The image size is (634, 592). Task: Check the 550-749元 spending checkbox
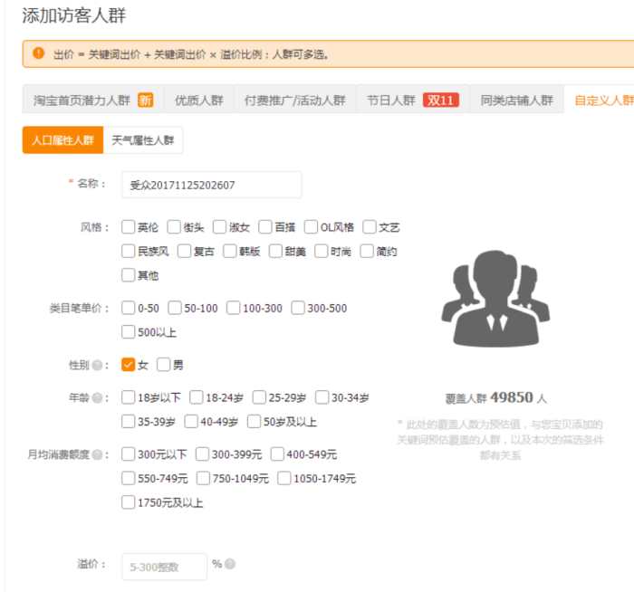129,479
